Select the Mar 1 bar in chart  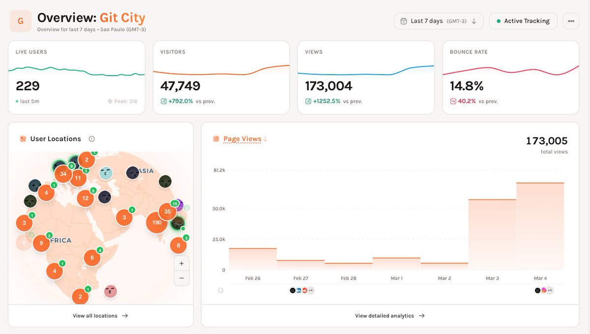pos(396,263)
